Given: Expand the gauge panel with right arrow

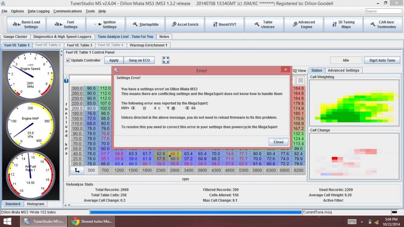Looking at the screenshot, I should tap(61, 55).
